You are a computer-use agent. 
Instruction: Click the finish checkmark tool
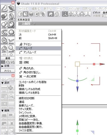coord(11,41)
